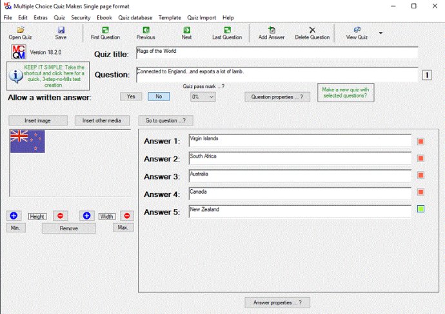This screenshot has height=314, width=445.
Task: Click the blue plus icon to increase Height
Action: tap(14, 216)
